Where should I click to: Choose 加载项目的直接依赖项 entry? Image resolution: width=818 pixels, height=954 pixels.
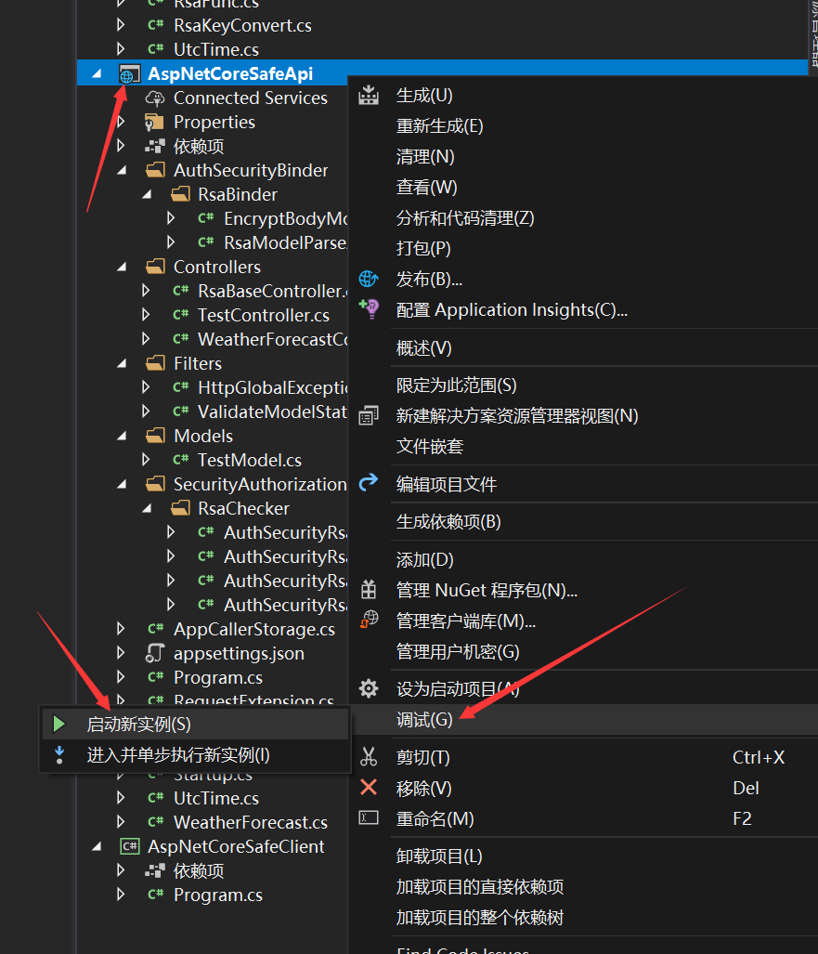[x=479, y=886]
